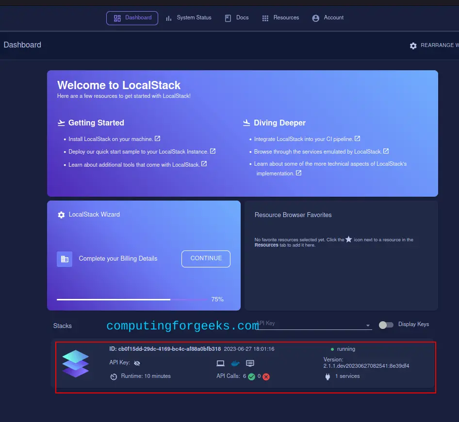Toggle the Display Keys switch
This screenshot has height=422, width=459.
386,325
